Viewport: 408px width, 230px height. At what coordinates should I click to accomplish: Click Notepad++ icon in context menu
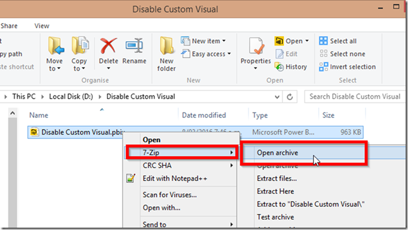131,178
